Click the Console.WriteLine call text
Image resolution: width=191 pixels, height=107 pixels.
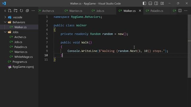click(x=82, y=51)
